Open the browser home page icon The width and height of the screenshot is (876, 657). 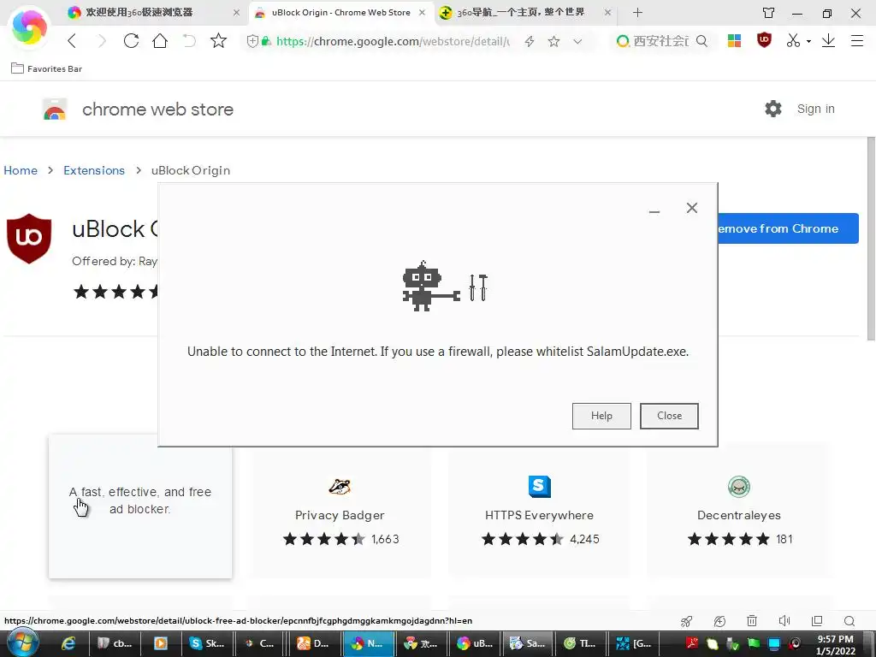coord(160,41)
